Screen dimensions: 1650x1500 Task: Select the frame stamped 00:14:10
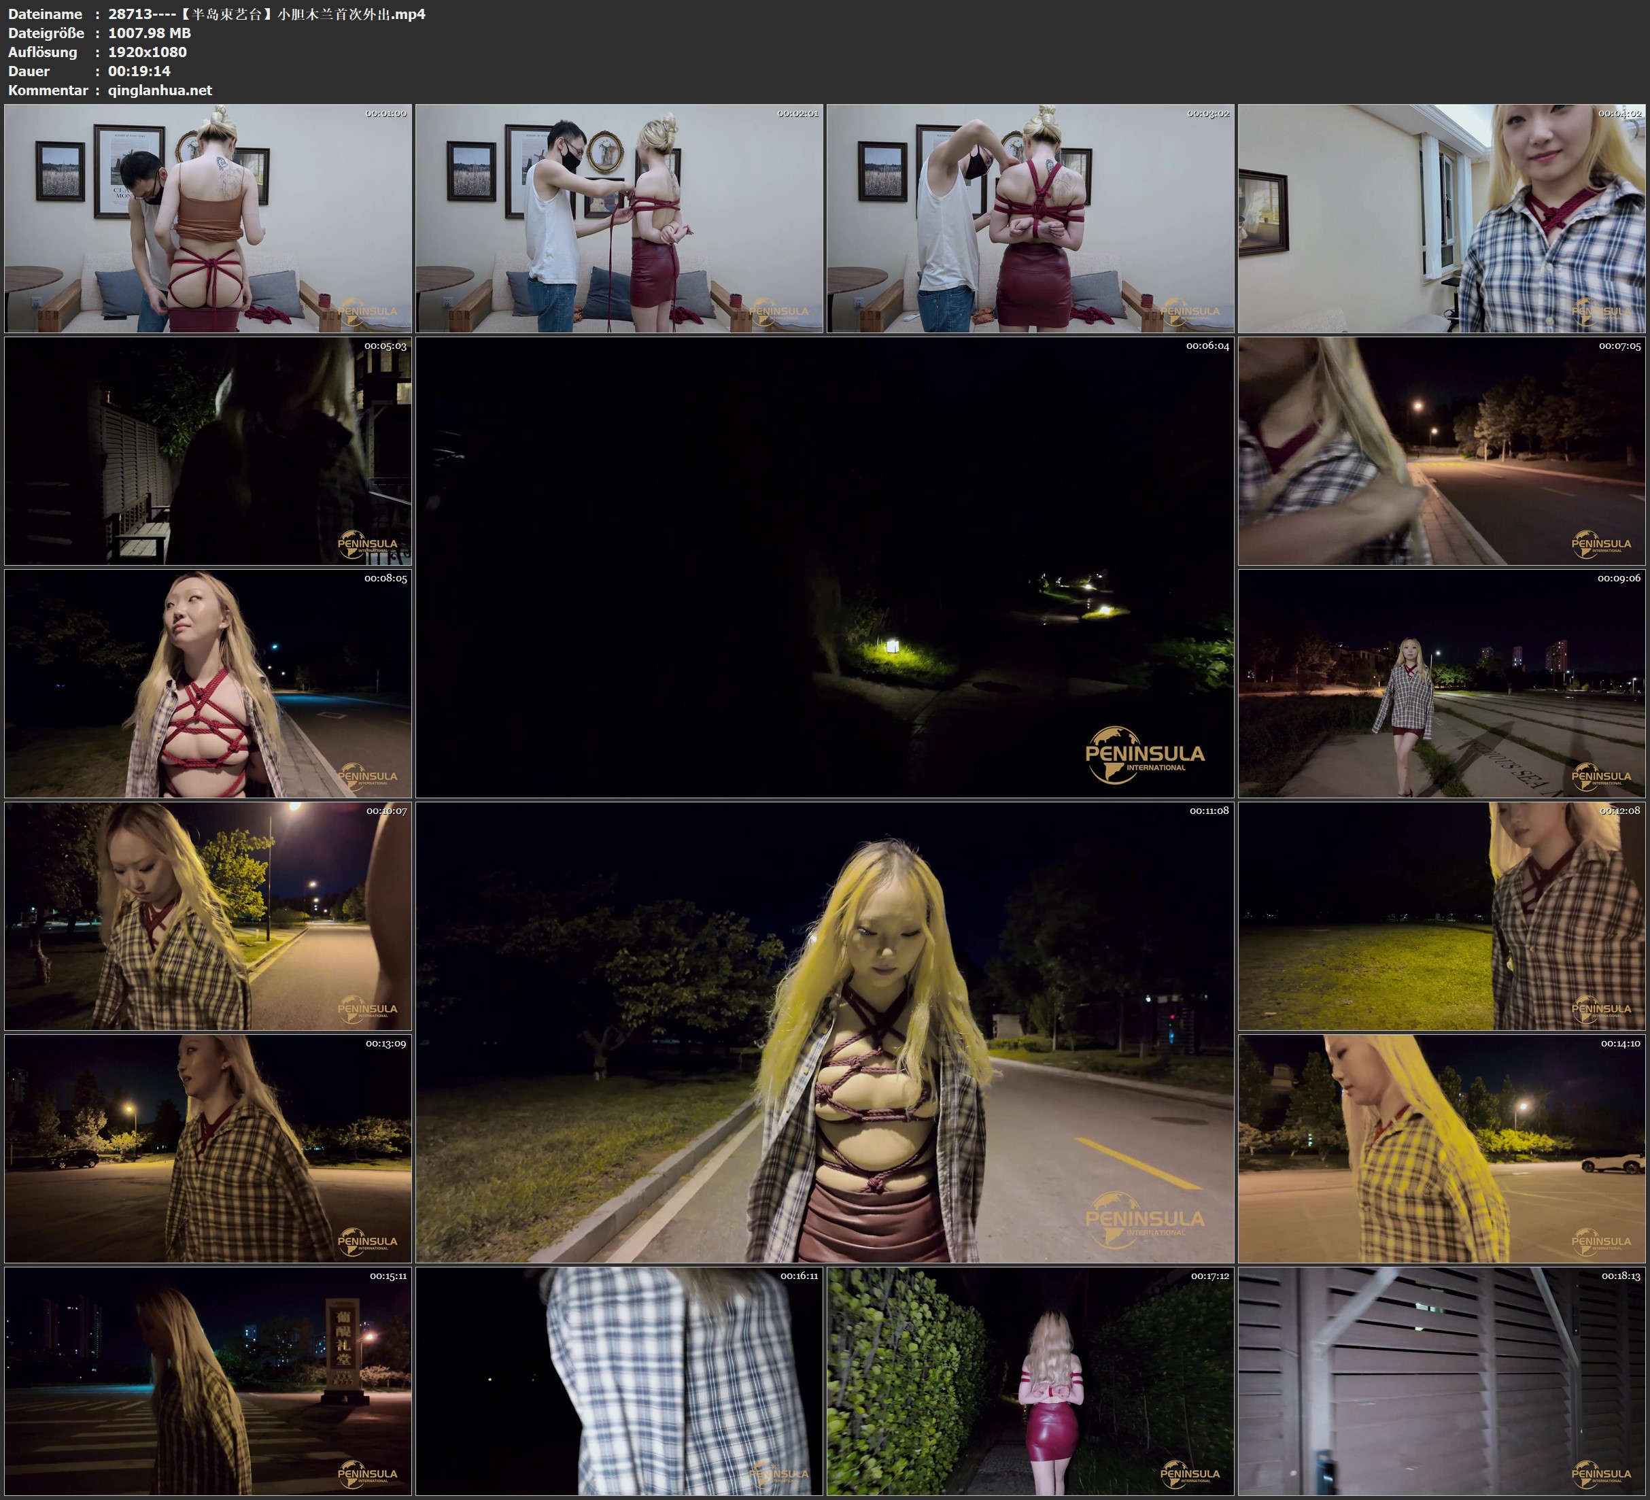(1441, 1148)
